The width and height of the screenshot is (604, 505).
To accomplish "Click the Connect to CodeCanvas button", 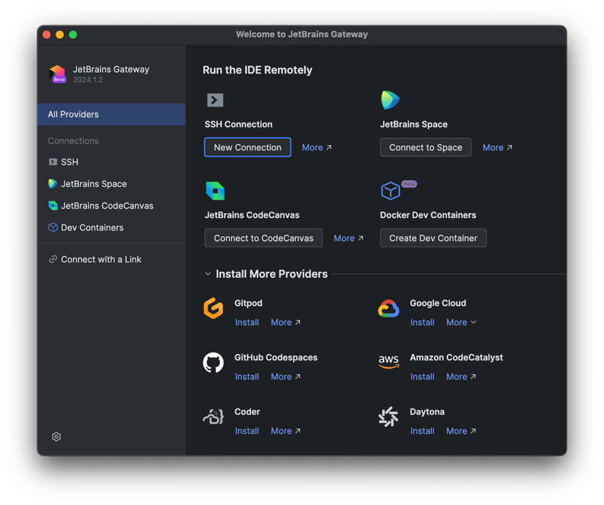I will pos(264,238).
